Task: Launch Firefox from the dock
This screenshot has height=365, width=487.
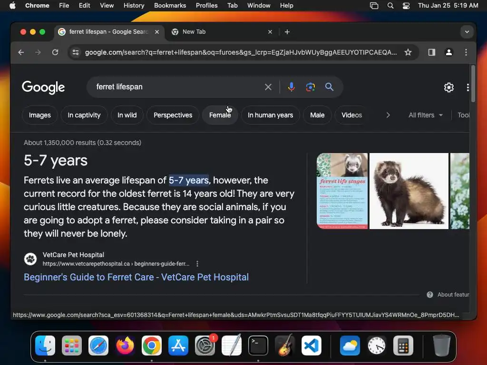Action: coord(125,346)
